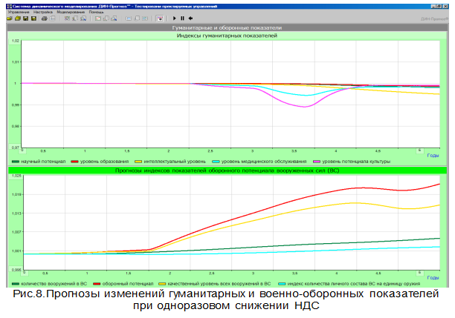Pause the running simulation

coord(182,18)
